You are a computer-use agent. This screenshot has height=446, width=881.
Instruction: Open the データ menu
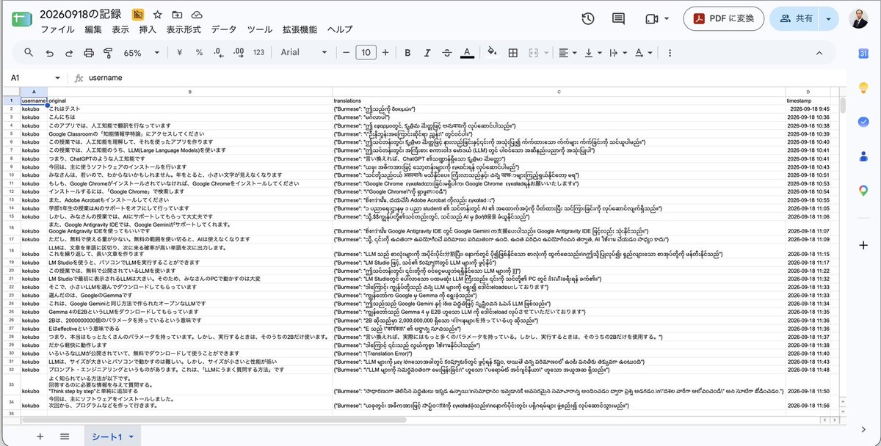(x=224, y=30)
